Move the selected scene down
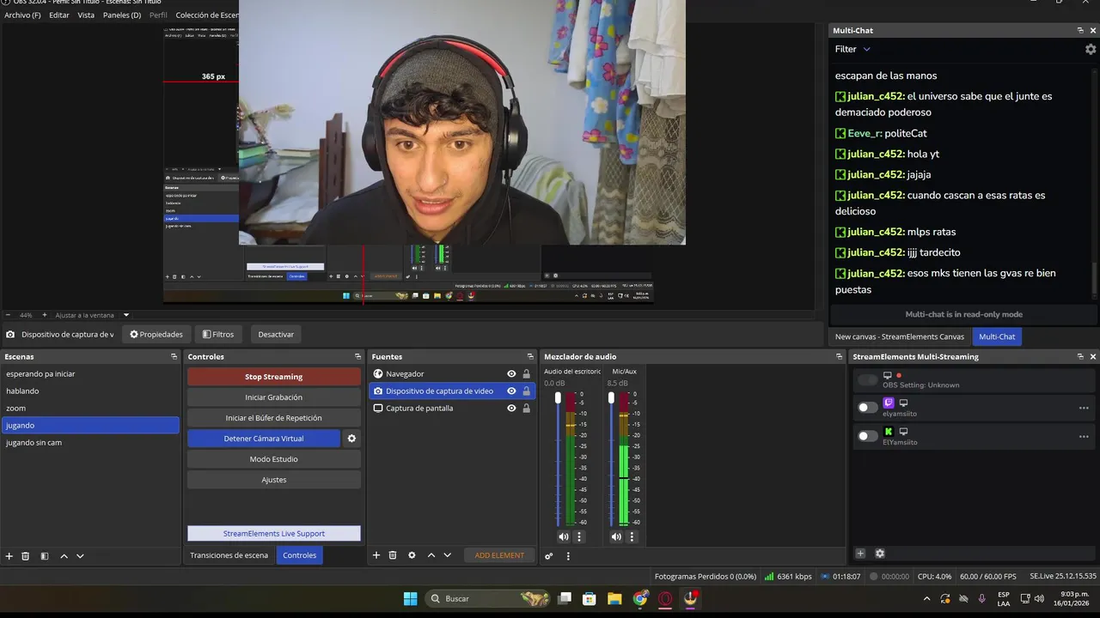This screenshot has height=618, width=1100. 80,556
